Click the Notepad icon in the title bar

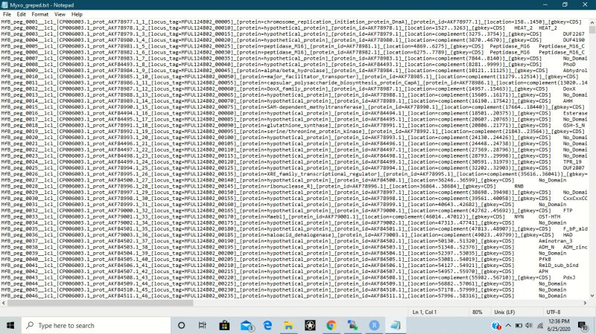pos(5,5)
